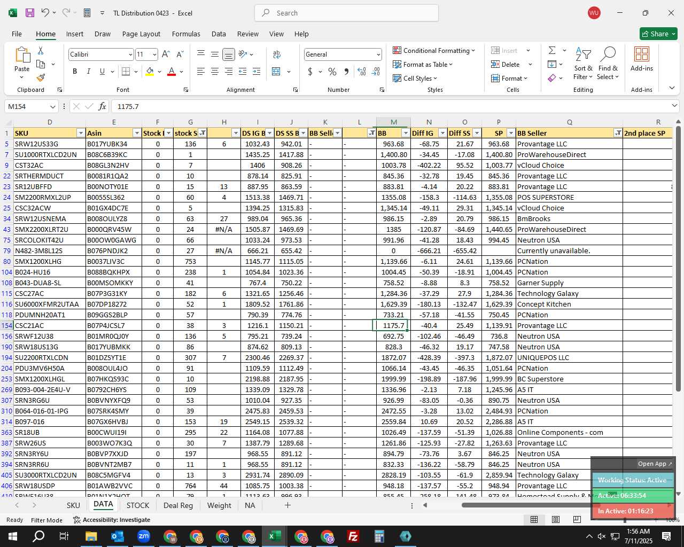Toggle Bold formatting
The image size is (684, 547).
click(x=75, y=72)
